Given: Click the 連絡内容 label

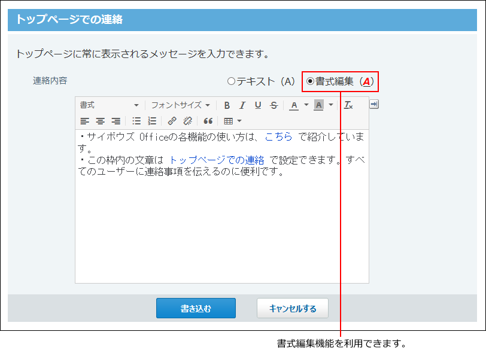Looking at the screenshot, I should (x=50, y=81).
